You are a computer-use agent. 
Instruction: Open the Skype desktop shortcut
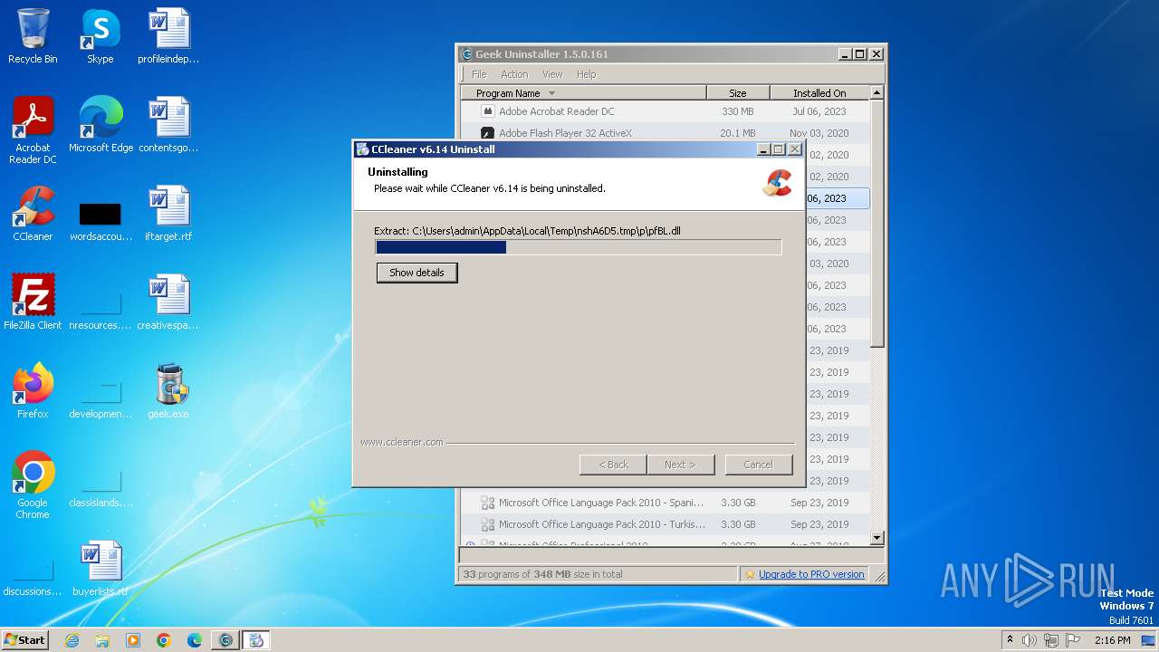(100, 36)
